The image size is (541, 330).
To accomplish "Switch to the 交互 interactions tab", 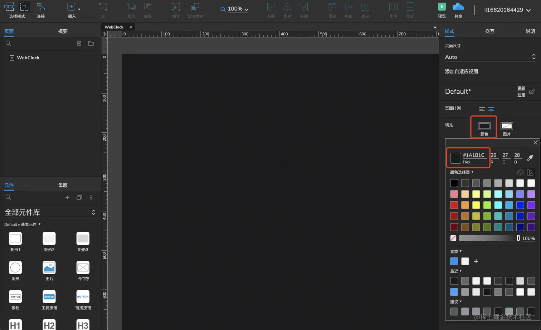I will 490,31.
